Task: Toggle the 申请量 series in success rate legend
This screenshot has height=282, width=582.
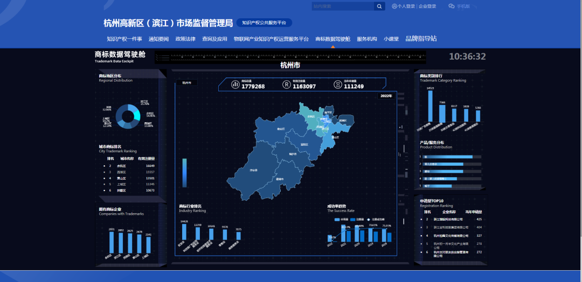Action: click(x=341, y=220)
